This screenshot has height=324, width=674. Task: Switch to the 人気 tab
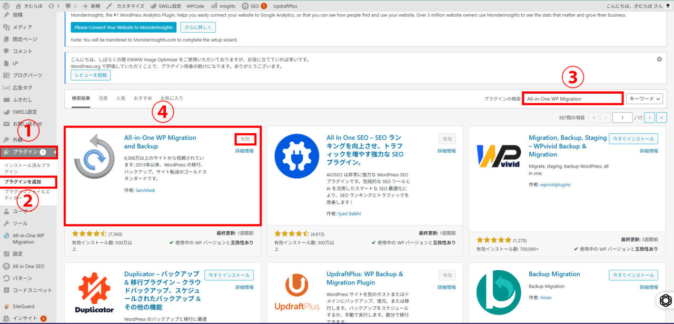[121, 99]
